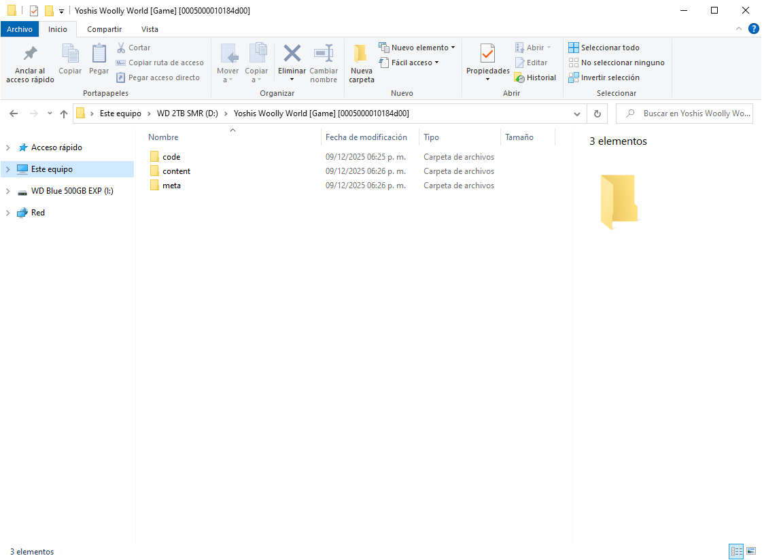Expand Este equipo in the sidebar
The image size is (762, 560).
pos(7,169)
